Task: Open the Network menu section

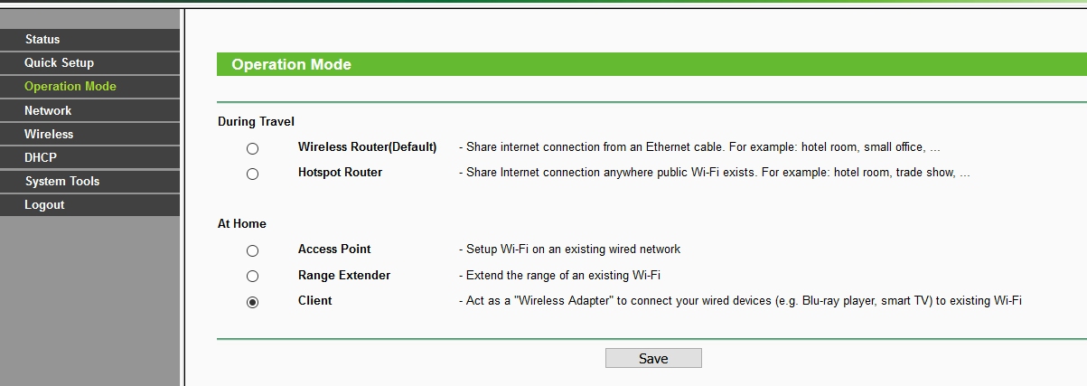Action: coord(89,110)
